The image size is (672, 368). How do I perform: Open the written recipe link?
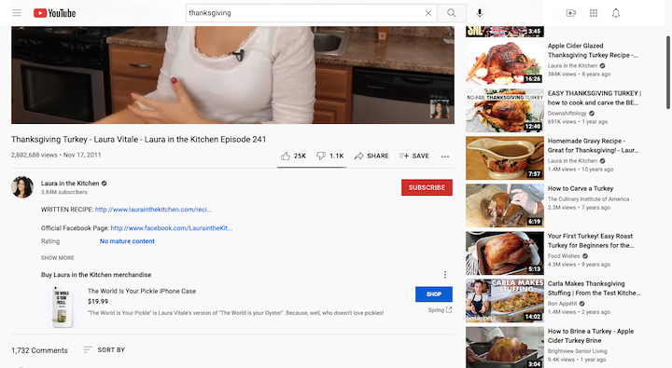tap(153, 210)
